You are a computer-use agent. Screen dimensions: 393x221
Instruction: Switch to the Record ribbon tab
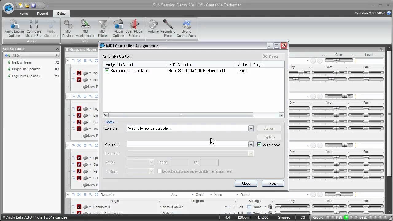[42, 14]
